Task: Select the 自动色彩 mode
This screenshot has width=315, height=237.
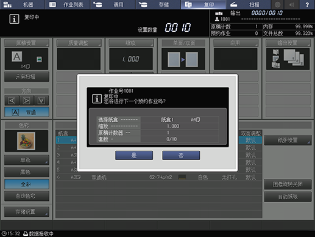Action: coord(26,196)
